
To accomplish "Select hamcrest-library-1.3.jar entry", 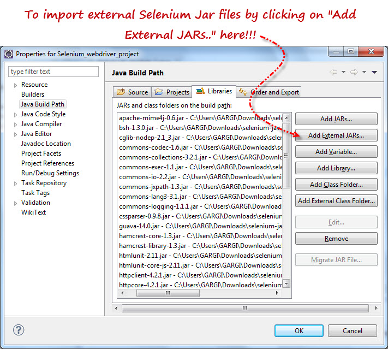I will pyautogui.click(x=200, y=246).
